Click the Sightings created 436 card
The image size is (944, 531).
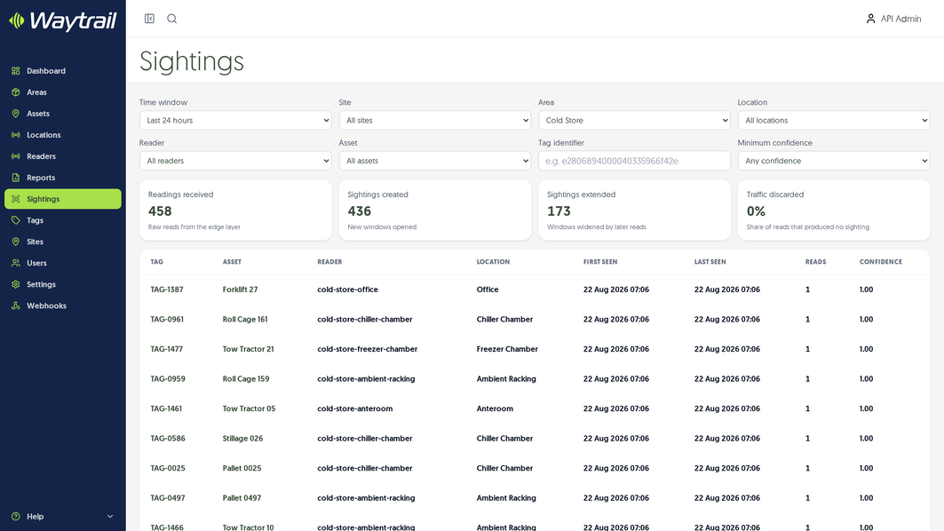tap(434, 210)
